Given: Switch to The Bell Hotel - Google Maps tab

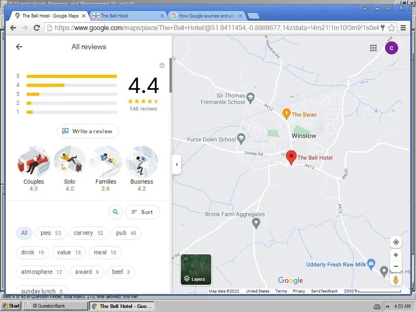Looking at the screenshot, I should point(50,16).
